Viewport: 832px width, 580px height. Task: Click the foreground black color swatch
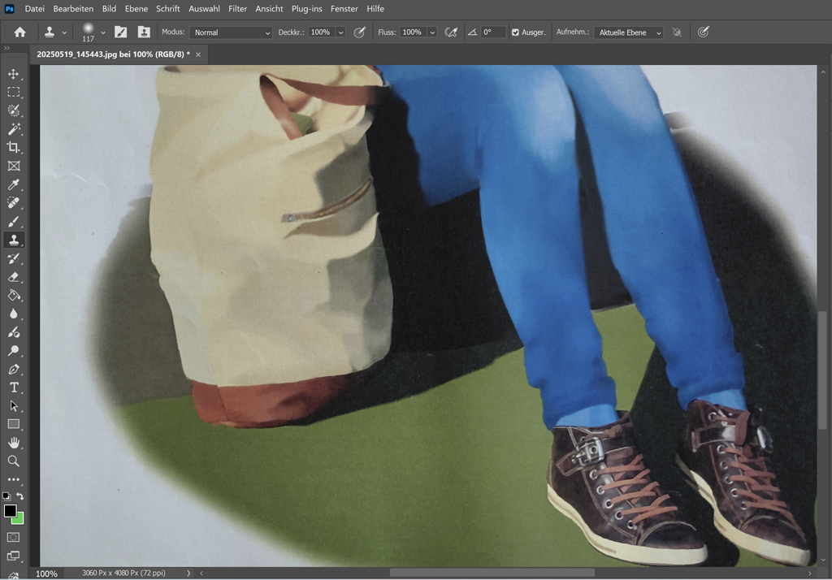(10, 510)
